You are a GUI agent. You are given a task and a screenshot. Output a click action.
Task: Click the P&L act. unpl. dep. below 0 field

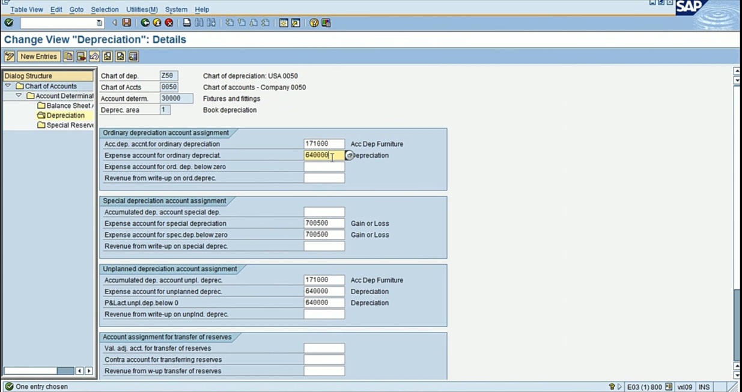324,303
